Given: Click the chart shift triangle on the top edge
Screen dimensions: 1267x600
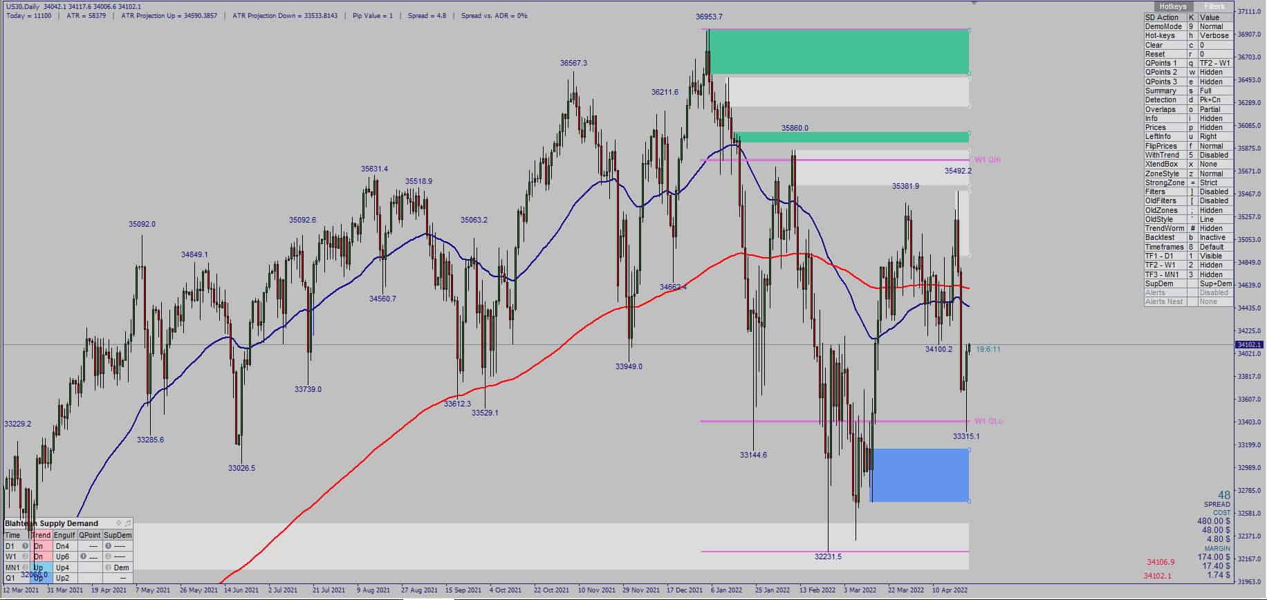Looking at the screenshot, I should [x=974, y=3].
